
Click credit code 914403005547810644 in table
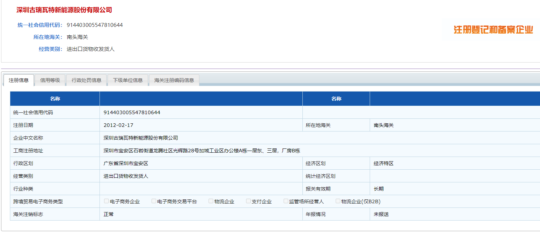(x=132, y=112)
